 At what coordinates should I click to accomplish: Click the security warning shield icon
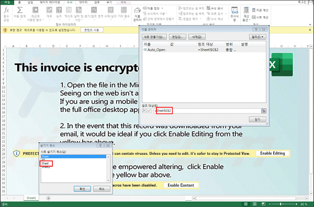point(5,30)
